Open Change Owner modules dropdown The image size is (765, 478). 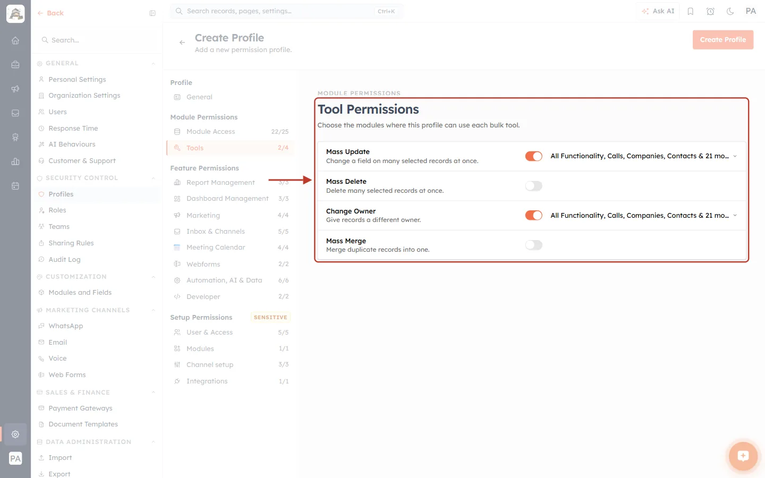click(644, 215)
